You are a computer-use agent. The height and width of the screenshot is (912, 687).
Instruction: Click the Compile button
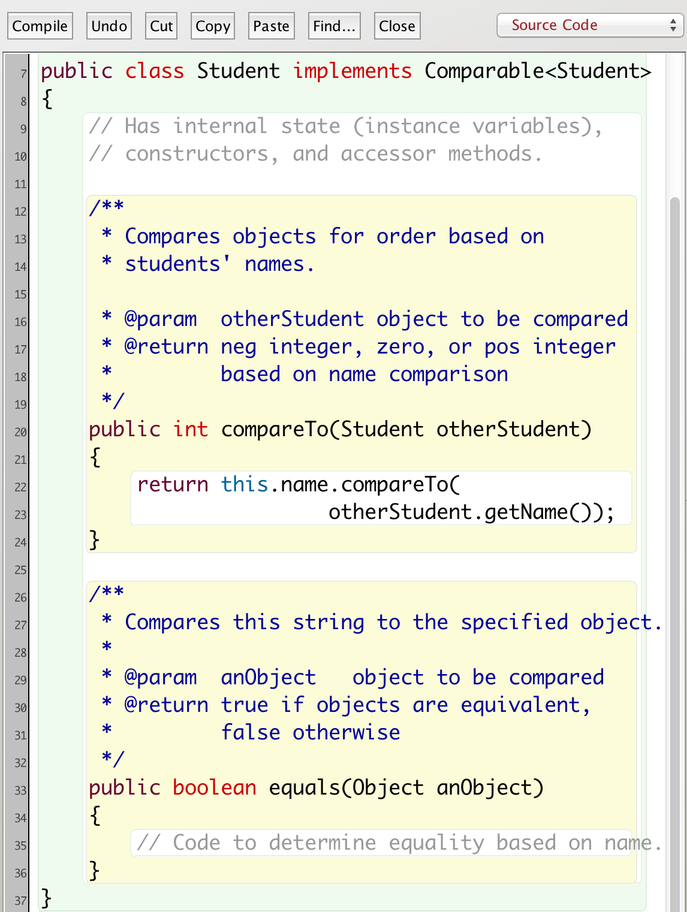pyautogui.click(x=40, y=26)
